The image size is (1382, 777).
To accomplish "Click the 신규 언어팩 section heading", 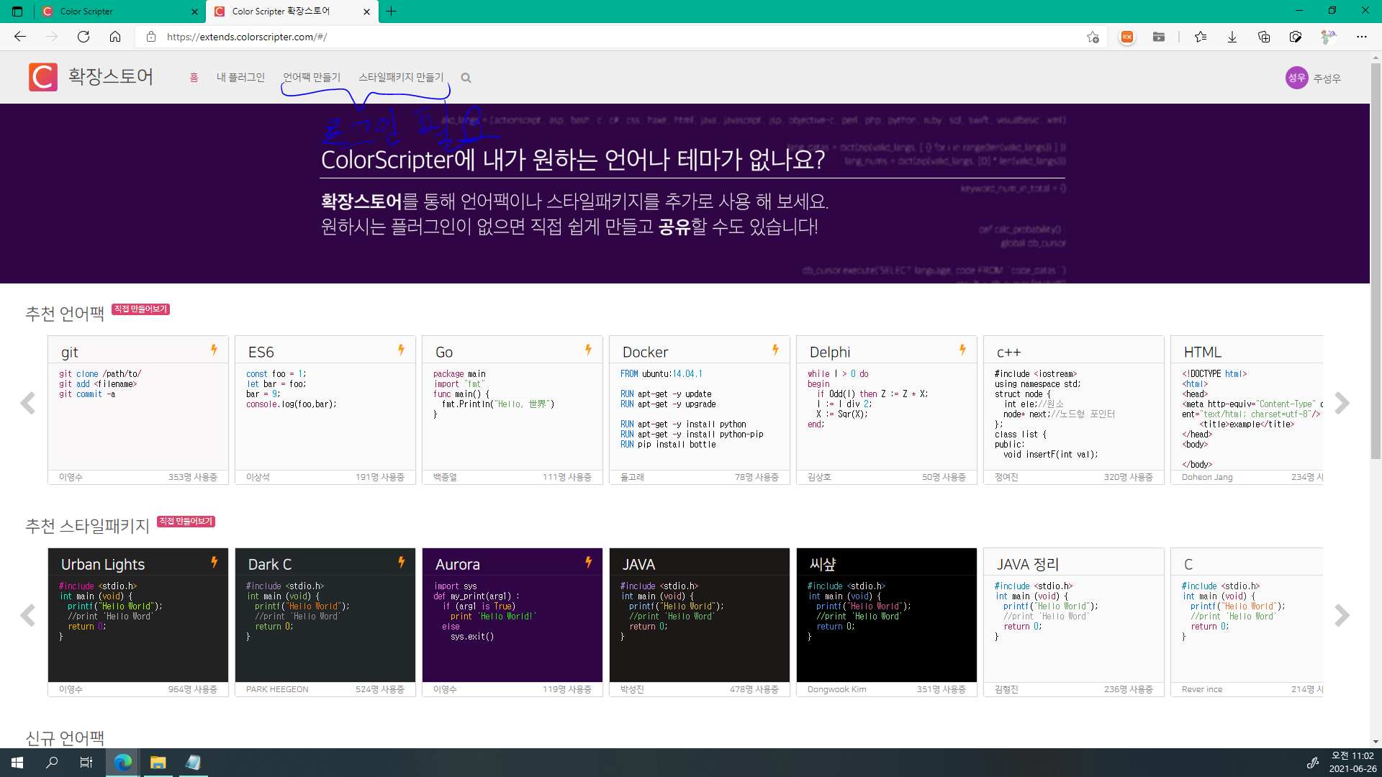I will [x=65, y=737].
